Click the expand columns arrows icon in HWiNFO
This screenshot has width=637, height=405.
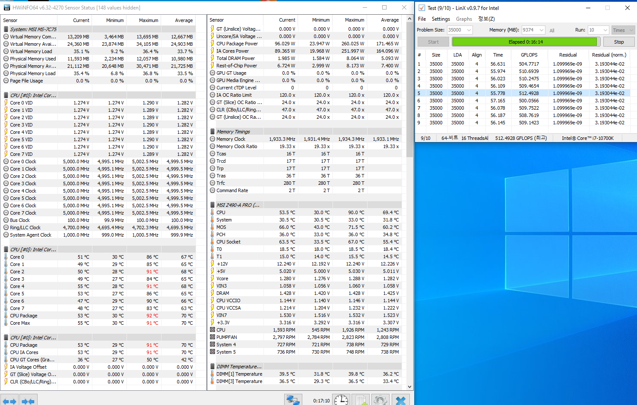coord(9,401)
